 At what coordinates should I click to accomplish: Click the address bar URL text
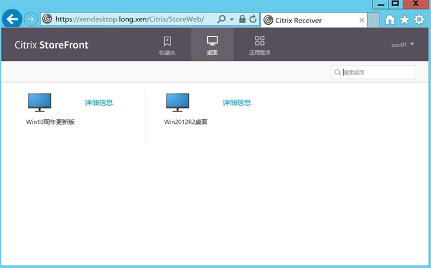pyautogui.click(x=129, y=19)
